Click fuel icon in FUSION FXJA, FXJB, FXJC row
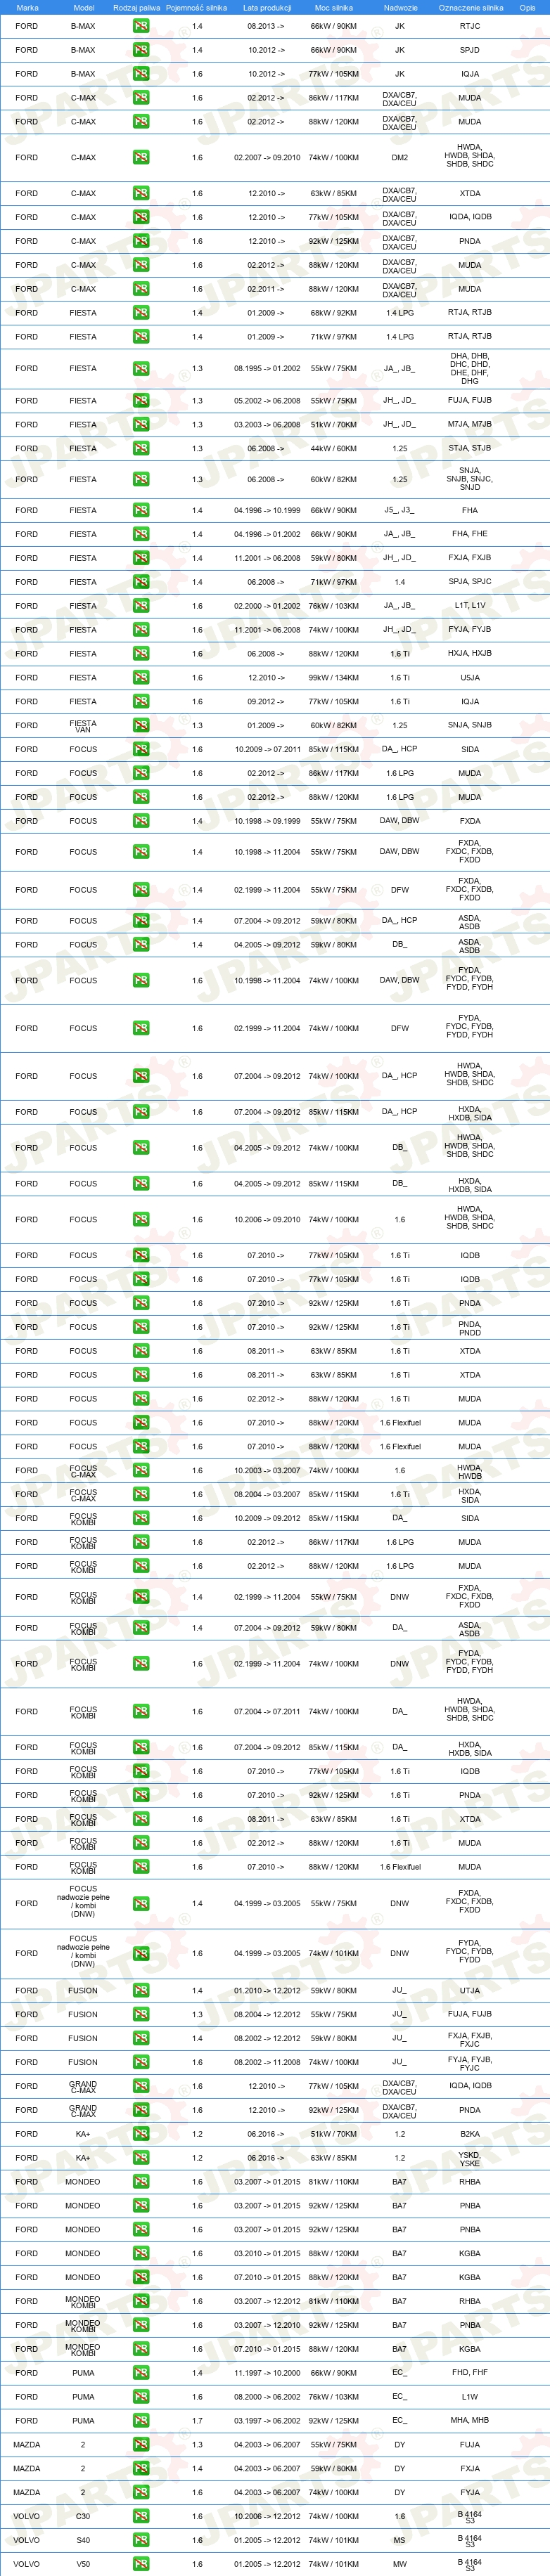This screenshot has width=550, height=2576. [141, 2039]
